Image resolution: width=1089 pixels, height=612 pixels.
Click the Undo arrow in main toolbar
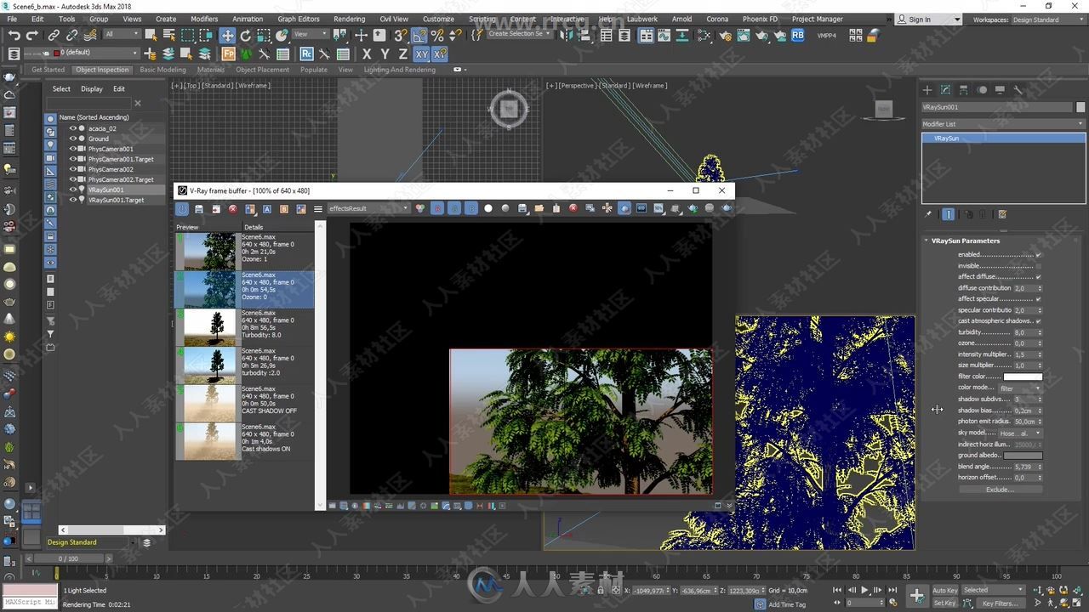[14, 35]
